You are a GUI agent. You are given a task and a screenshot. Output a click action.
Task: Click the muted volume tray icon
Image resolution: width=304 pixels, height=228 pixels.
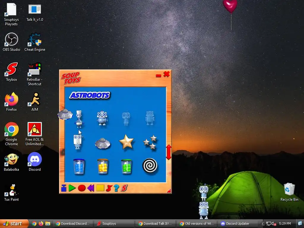274,224
